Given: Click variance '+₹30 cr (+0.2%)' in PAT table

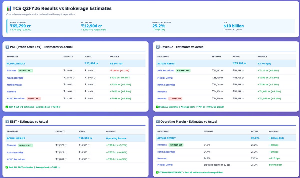Looking at the screenshot, I should point(119,78).
